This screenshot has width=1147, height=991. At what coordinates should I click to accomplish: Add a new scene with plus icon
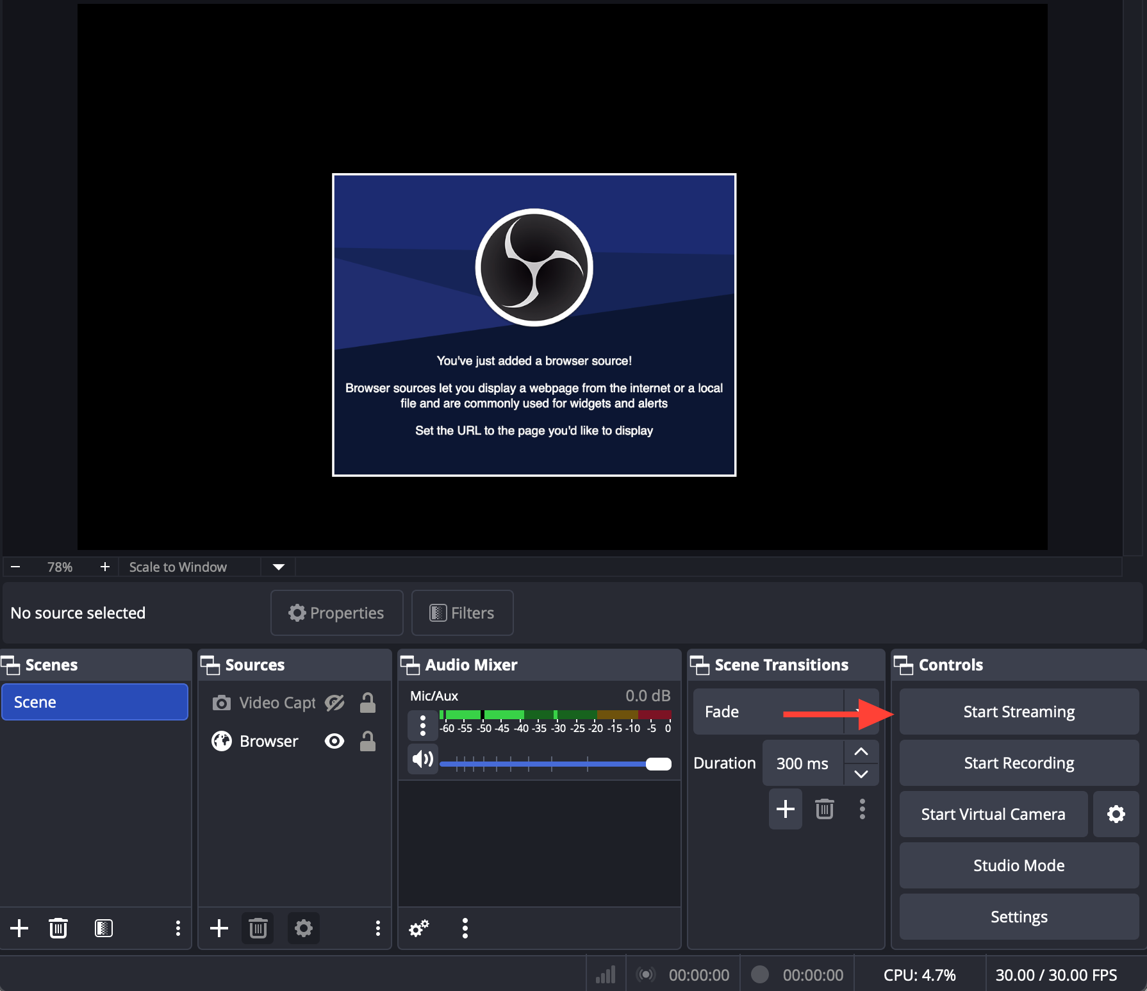click(19, 928)
